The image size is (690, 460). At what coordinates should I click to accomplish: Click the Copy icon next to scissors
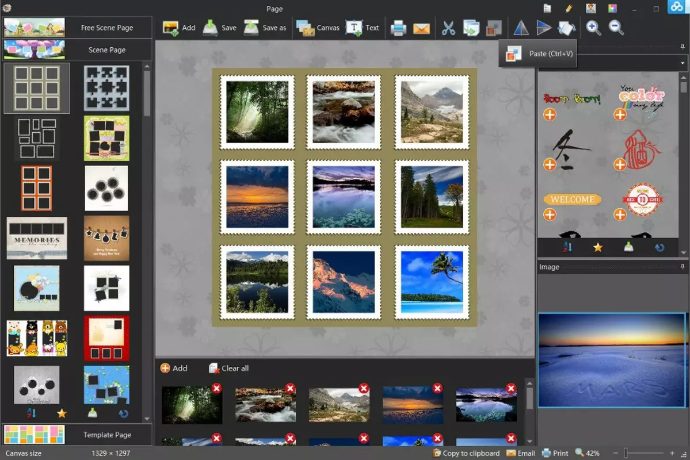471,28
